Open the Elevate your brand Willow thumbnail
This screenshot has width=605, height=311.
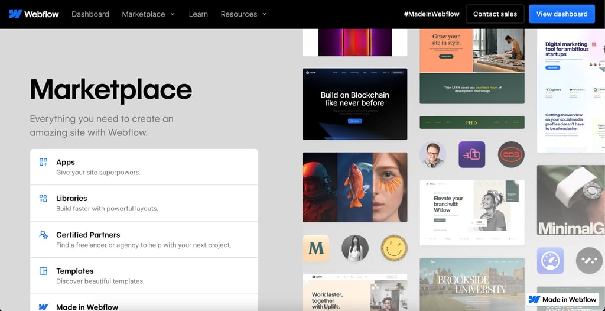click(472, 213)
